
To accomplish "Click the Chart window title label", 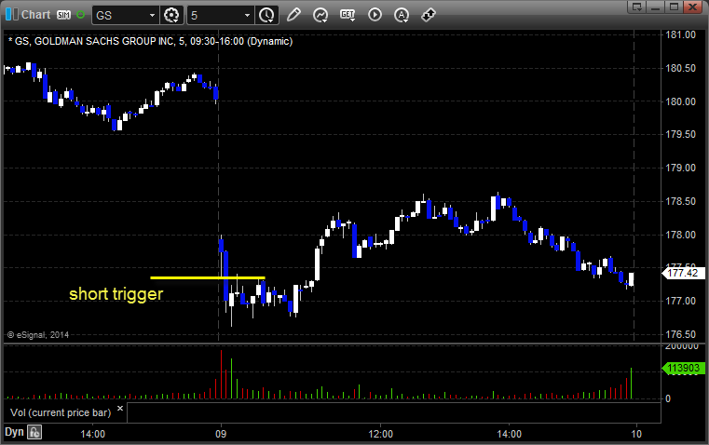I will click(x=35, y=15).
